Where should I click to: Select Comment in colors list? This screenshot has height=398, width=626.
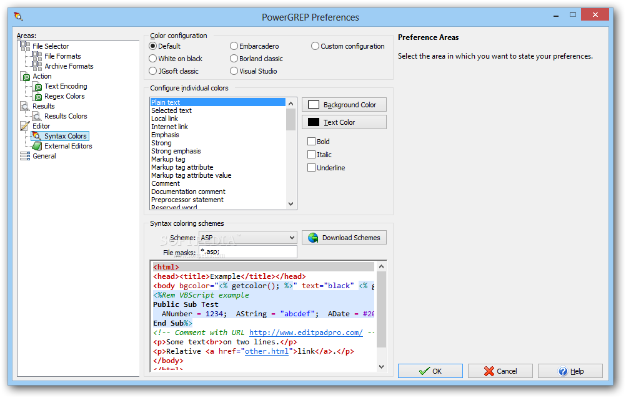[x=218, y=184]
